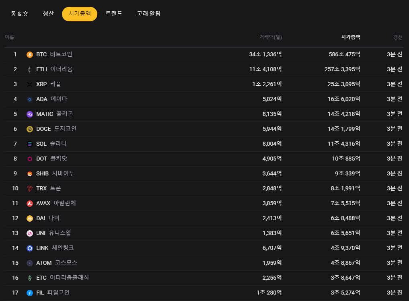Click the Chainlink LINK coin icon
409x301 pixels.
tap(29, 248)
